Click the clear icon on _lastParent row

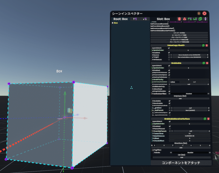(209, 110)
